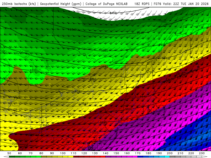Image resolution: width=211 pixels, height=158 pixels.
Task: Click the 'Geopotential Height (gpm)' title text
Action: point(61,4)
